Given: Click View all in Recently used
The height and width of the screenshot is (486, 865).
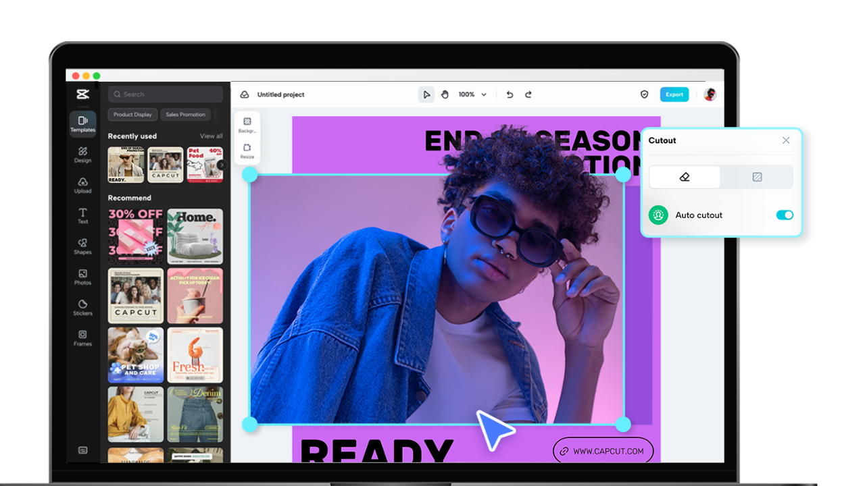Looking at the screenshot, I should (x=211, y=136).
